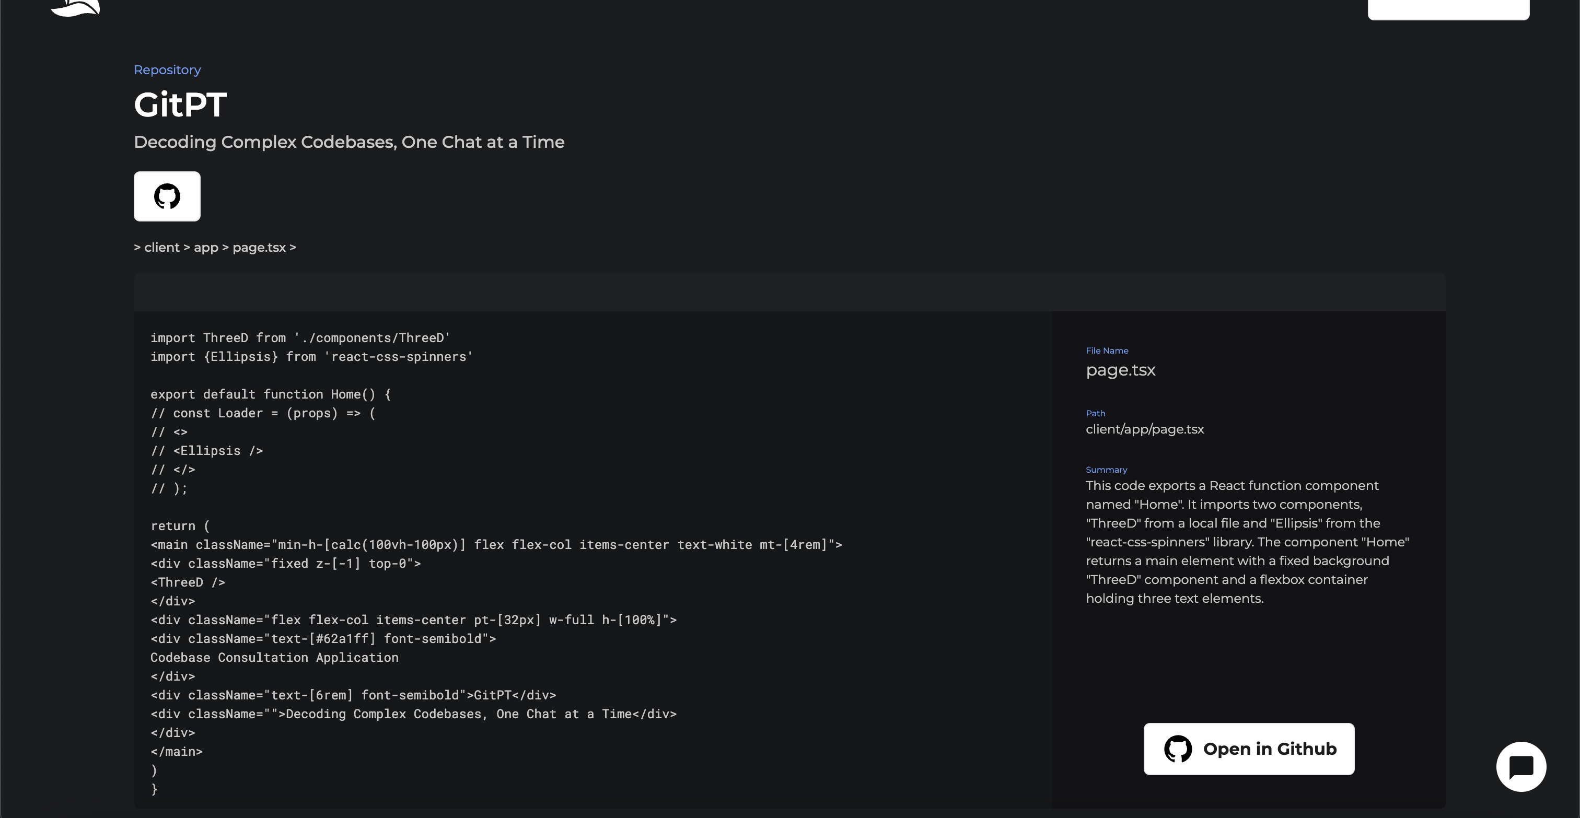Click the client/app/page.tsx path text
1580x818 pixels.
click(x=1145, y=429)
